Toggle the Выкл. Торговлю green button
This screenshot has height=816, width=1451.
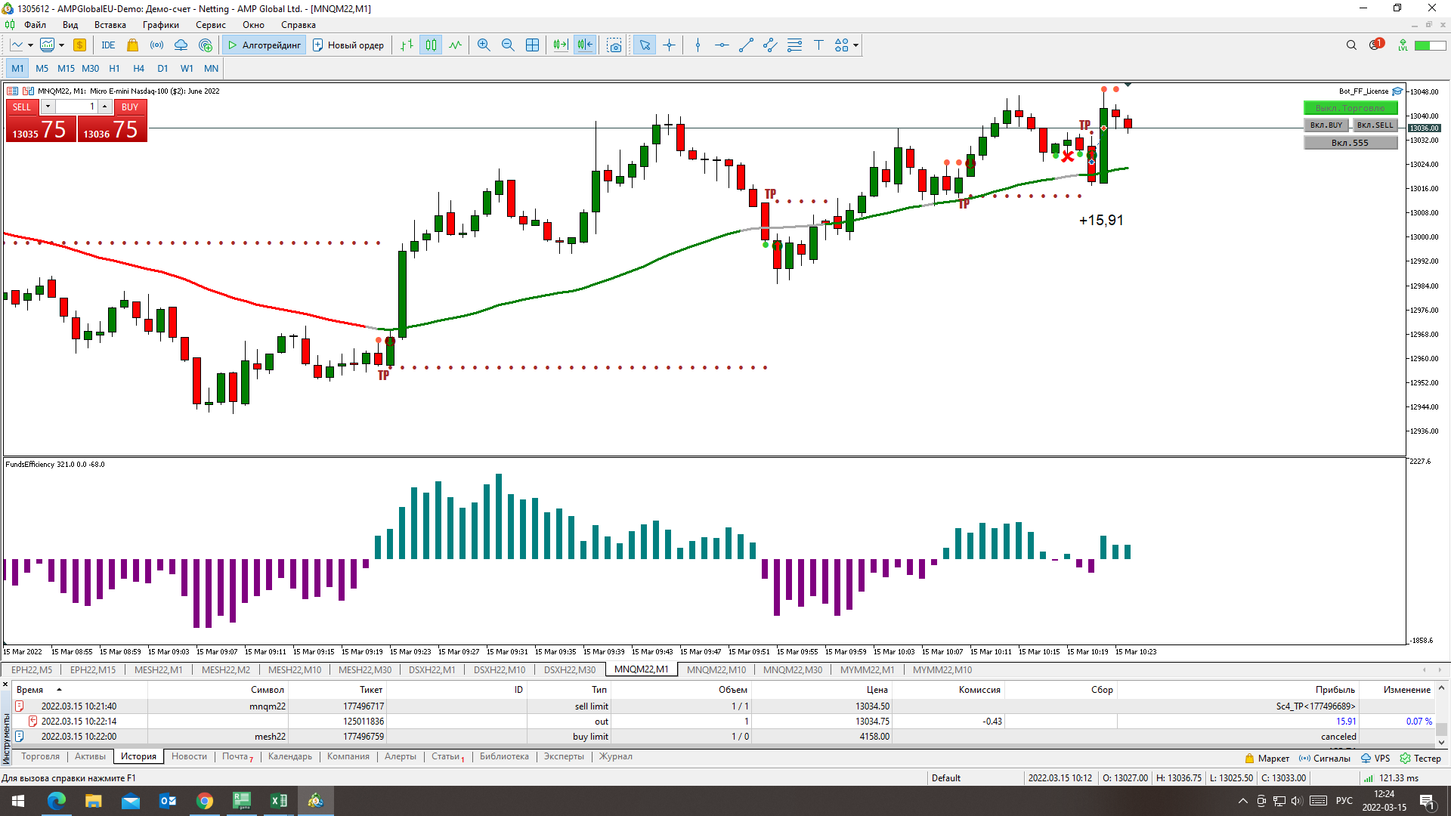click(1350, 108)
